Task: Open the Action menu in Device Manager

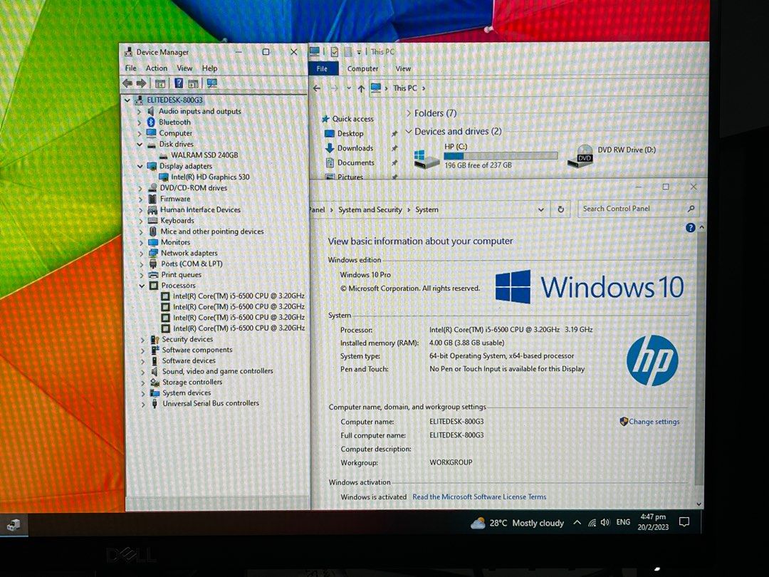Action: coord(156,68)
